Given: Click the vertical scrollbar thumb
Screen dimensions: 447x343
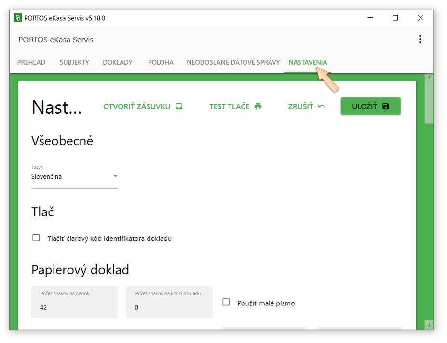Looking at the screenshot, I should pos(429,101).
